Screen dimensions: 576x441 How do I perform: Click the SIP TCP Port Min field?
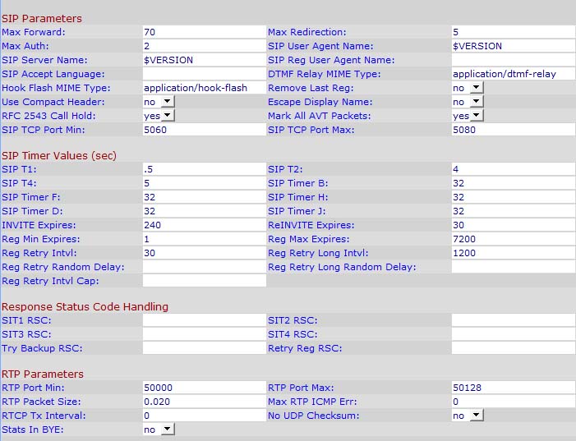point(204,130)
